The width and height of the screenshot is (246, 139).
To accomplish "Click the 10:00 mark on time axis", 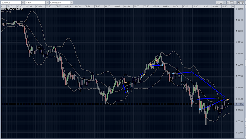I will pyautogui.click(x=176, y=7).
